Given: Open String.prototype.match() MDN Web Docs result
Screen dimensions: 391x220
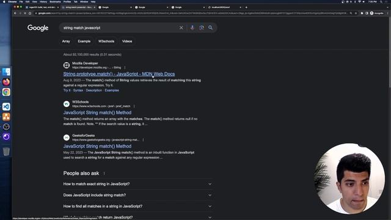Looking at the screenshot, I should pyautogui.click(x=119, y=74).
